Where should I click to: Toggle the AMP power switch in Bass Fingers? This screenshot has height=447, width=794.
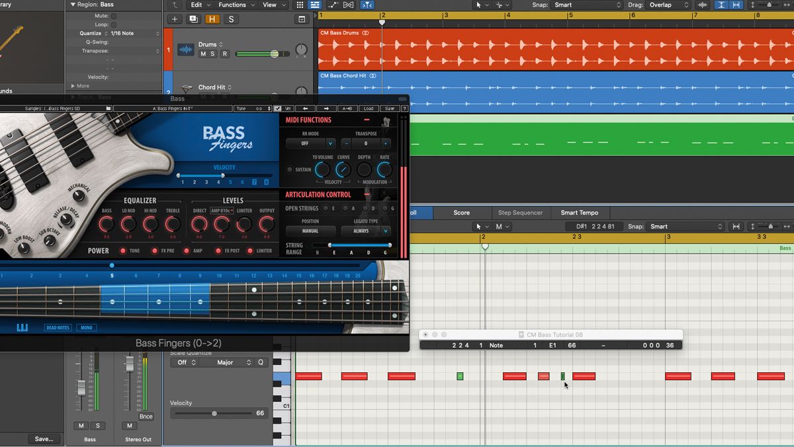pos(186,250)
